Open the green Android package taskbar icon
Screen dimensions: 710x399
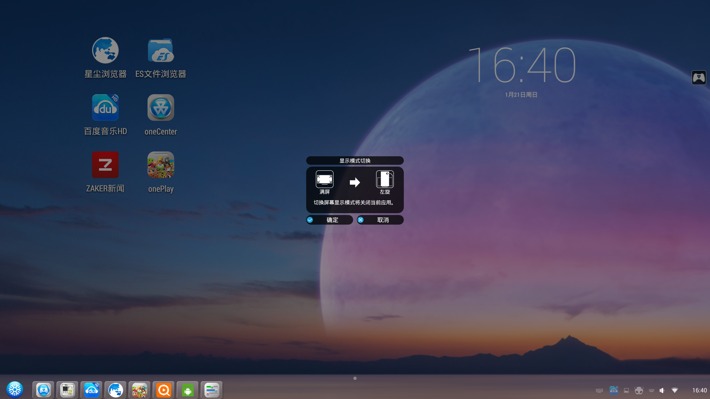[x=187, y=390]
